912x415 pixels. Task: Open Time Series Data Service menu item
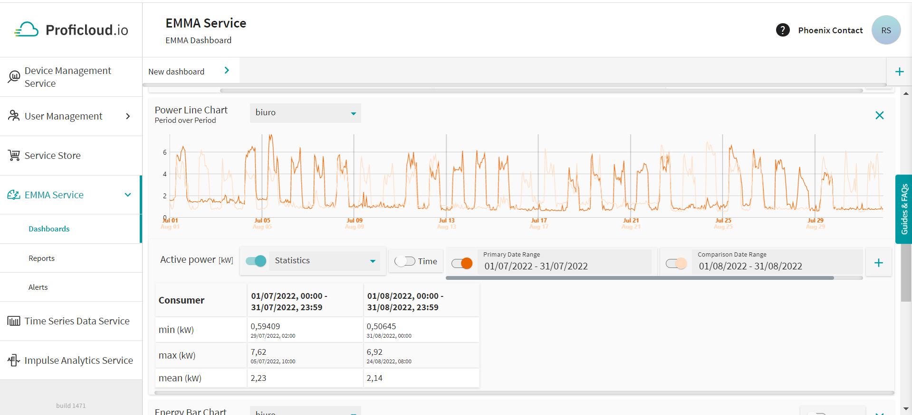[71, 321]
